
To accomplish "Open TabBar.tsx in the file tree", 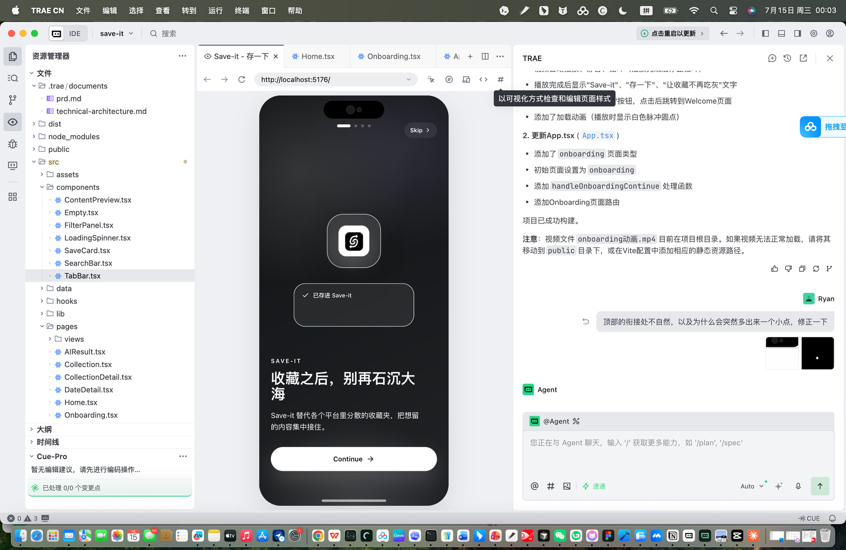I will coord(82,276).
